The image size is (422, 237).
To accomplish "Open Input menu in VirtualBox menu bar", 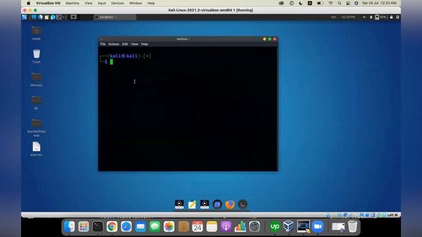I will coord(102,3).
